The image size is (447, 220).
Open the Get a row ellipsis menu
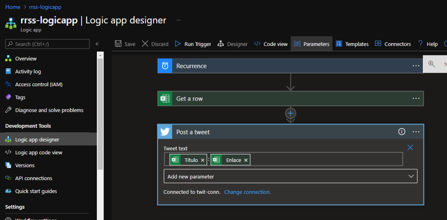click(416, 98)
